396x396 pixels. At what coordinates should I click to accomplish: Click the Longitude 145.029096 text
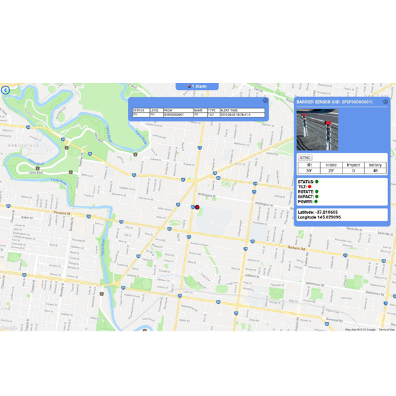(x=319, y=217)
